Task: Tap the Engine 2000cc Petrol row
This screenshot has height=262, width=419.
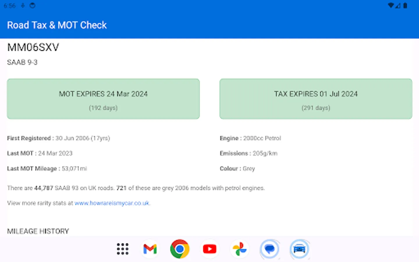Action: tap(251, 138)
